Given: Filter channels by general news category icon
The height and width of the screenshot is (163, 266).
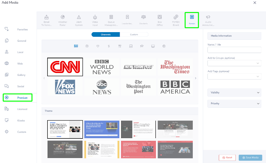Looking at the screenshot, I should pyautogui.click(x=76, y=46).
